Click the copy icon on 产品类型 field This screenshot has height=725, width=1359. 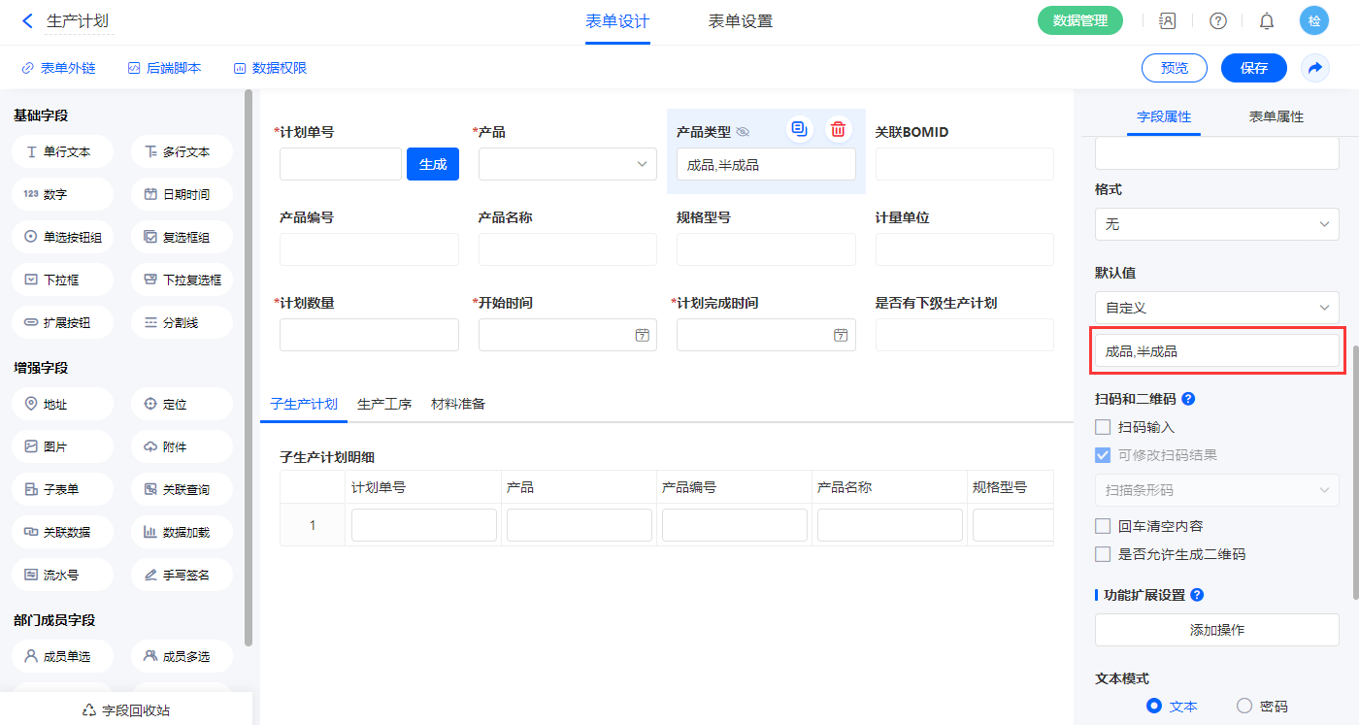tap(799, 130)
